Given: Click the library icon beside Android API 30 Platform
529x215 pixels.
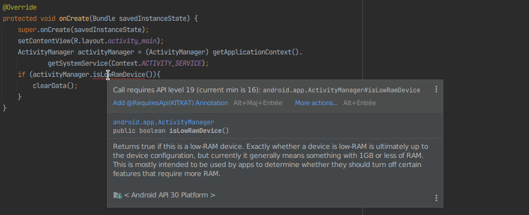Looking at the screenshot, I should [x=117, y=195].
